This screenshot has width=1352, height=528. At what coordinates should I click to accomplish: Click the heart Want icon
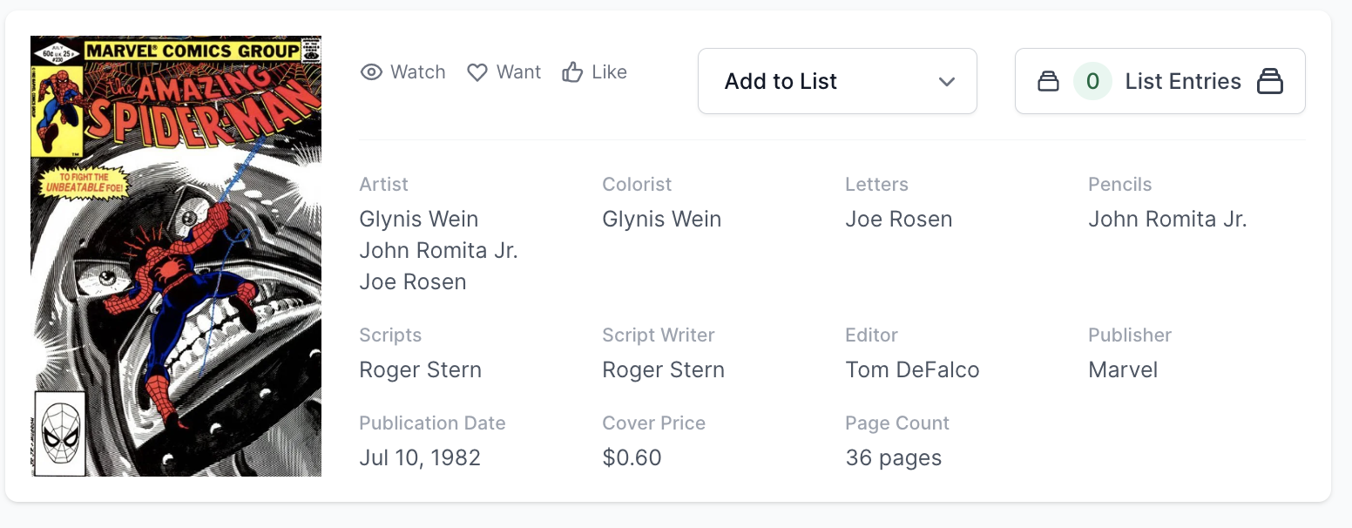click(x=477, y=72)
